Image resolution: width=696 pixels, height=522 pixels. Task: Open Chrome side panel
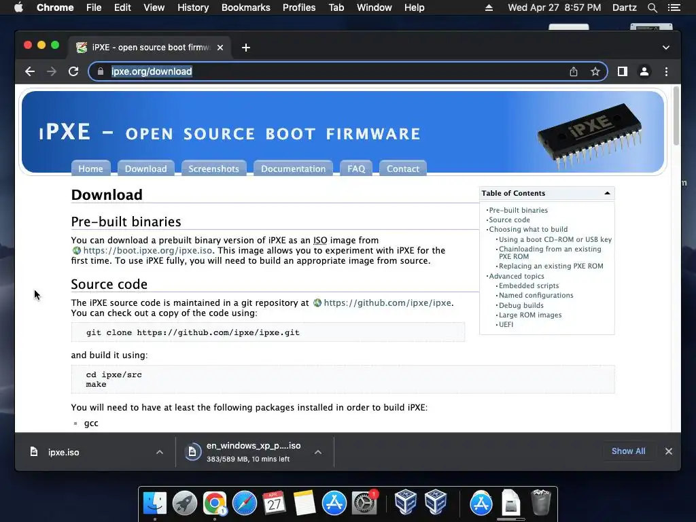(x=623, y=71)
